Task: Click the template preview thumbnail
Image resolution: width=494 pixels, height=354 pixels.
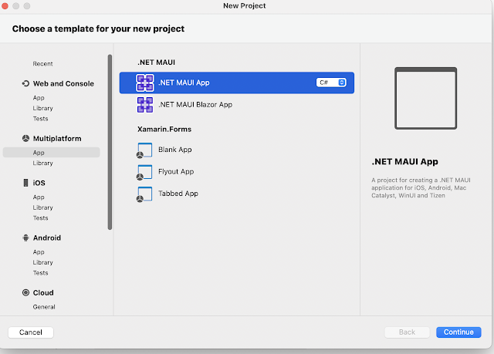Action: click(x=425, y=98)
